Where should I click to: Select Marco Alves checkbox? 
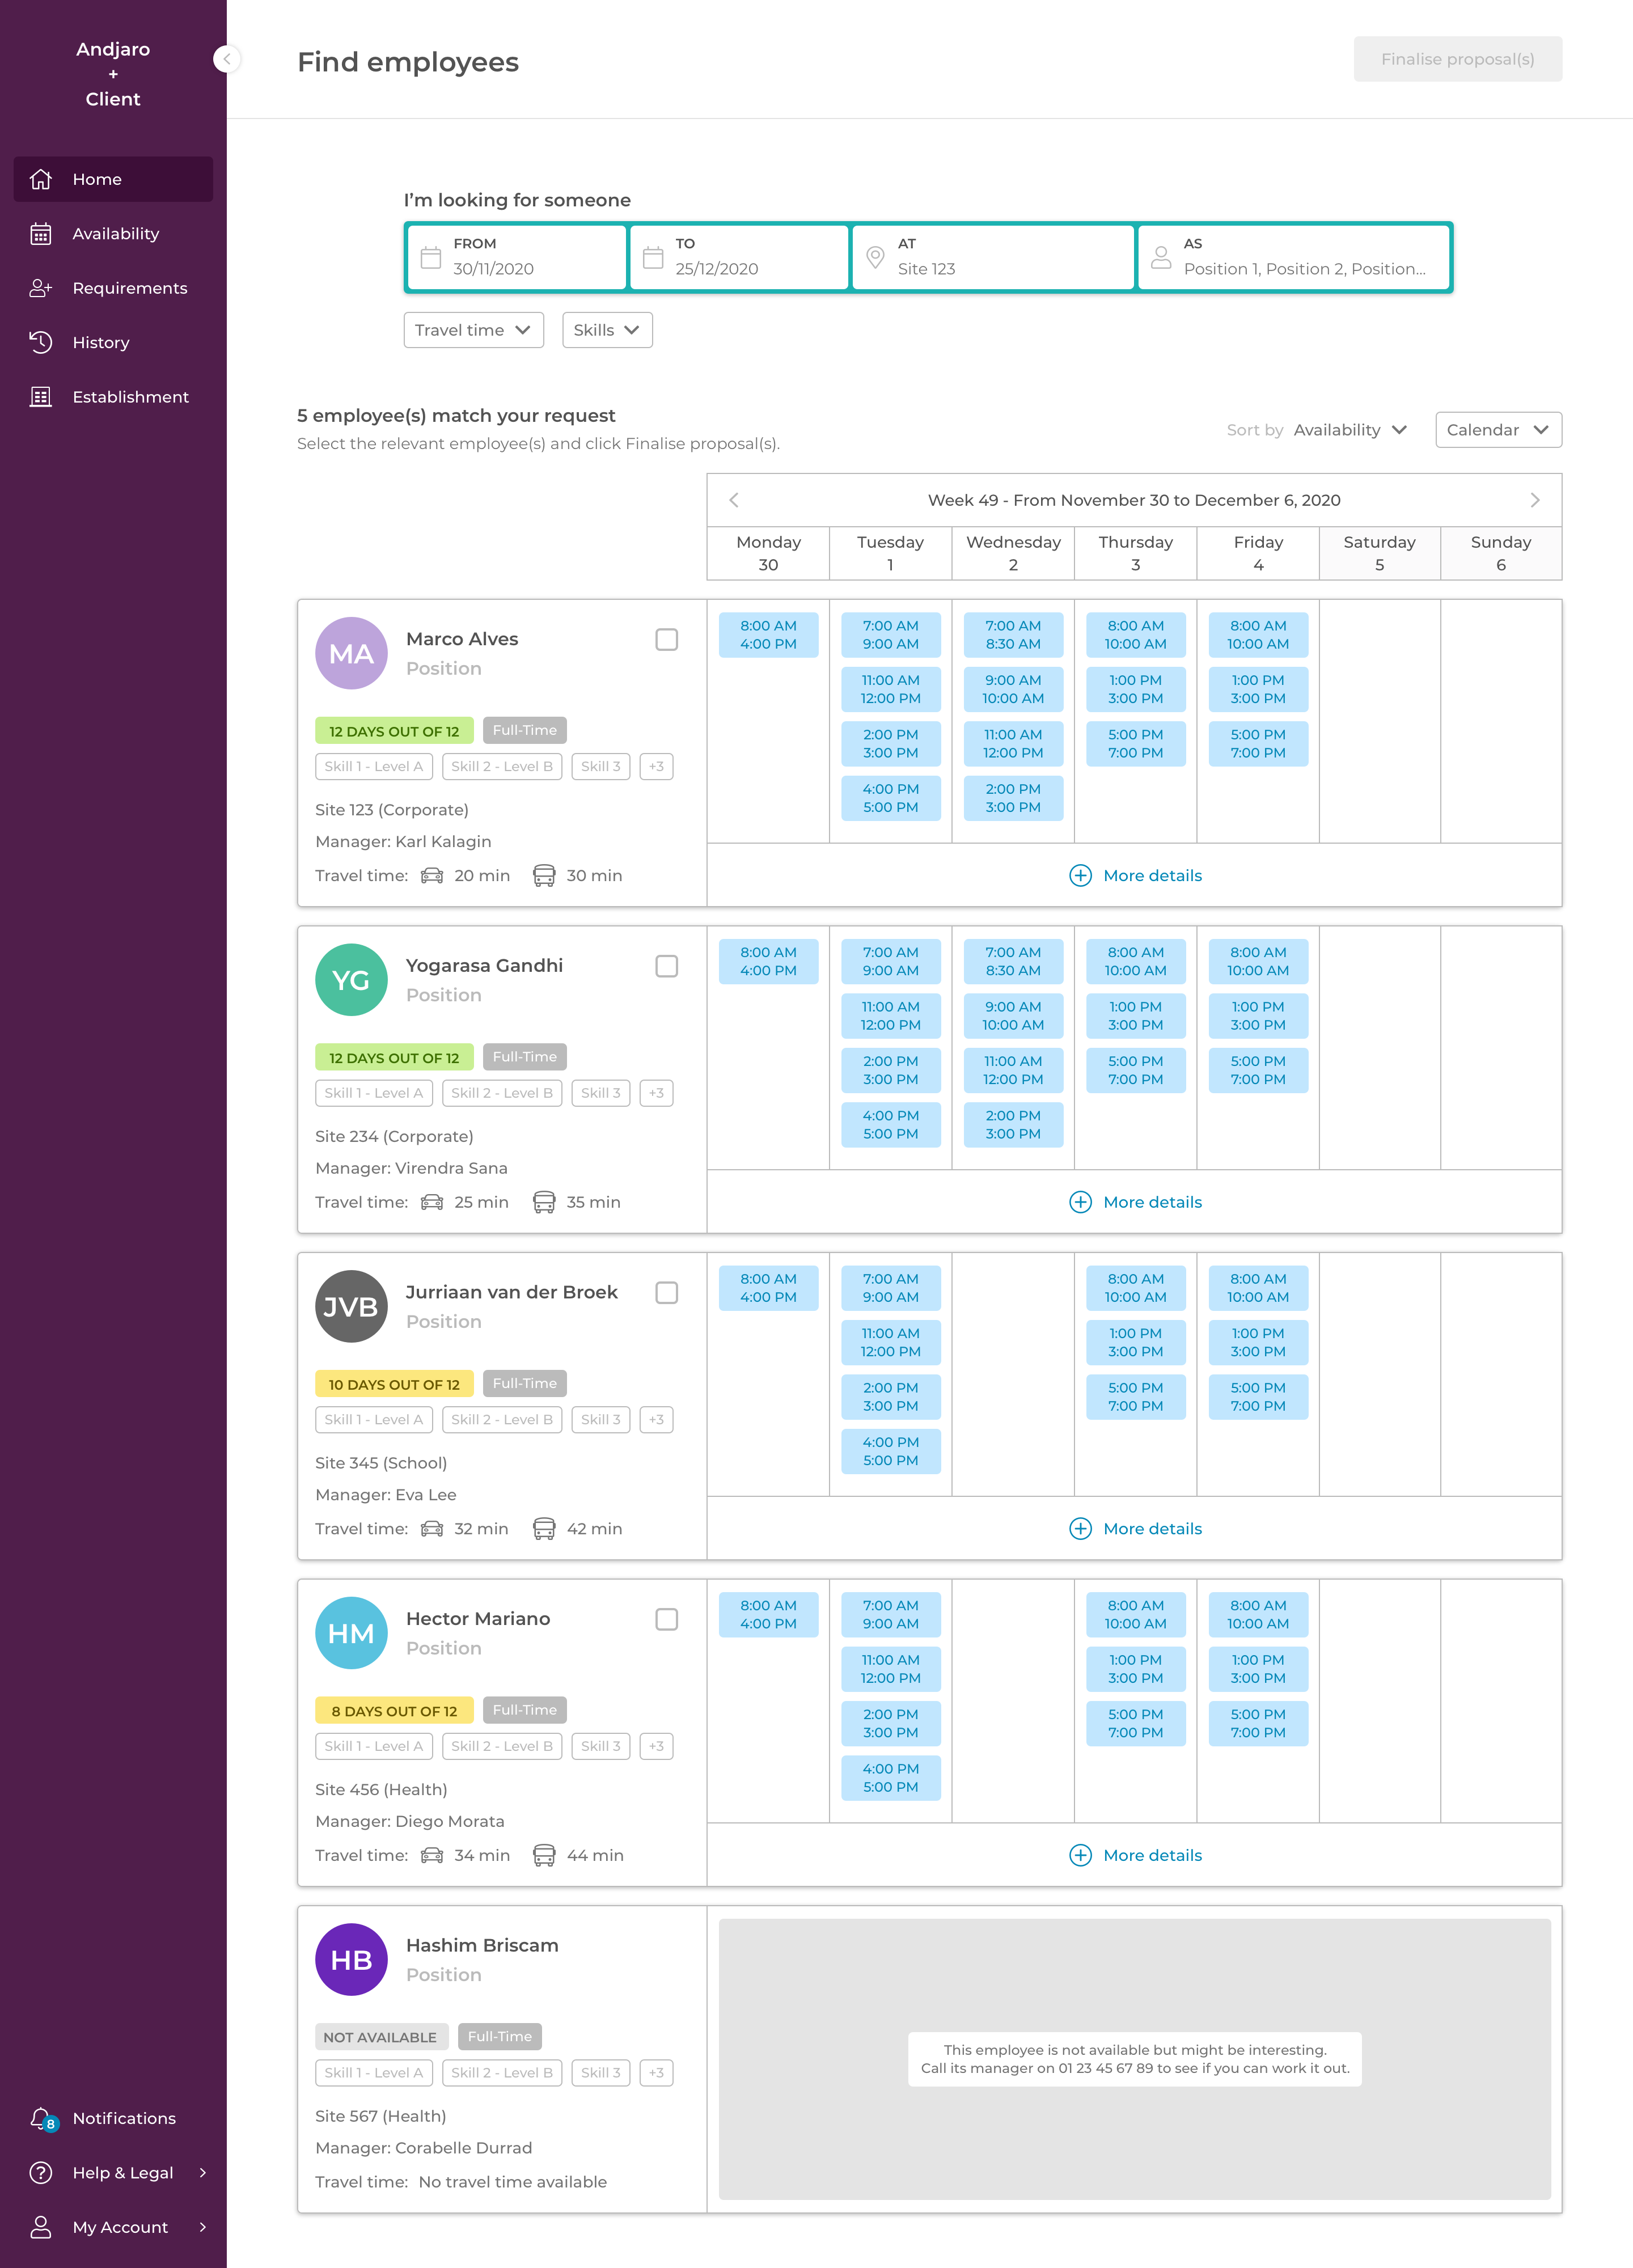coord(667,640)
